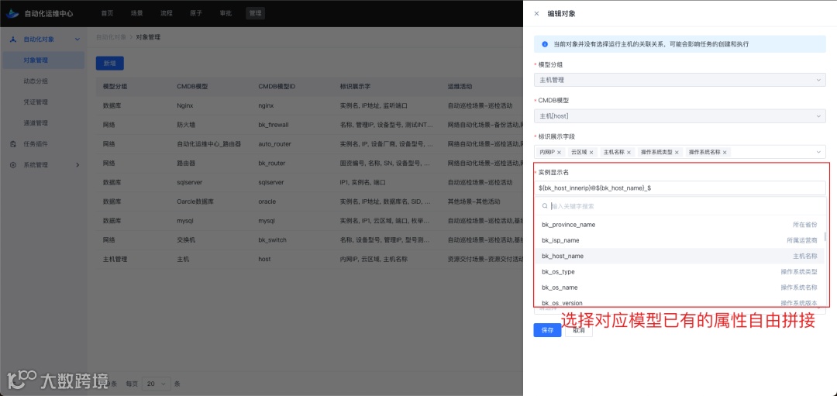Select bk_host_name attribute
This screenshot has height=396, width=837.
[x=680, y=257]
